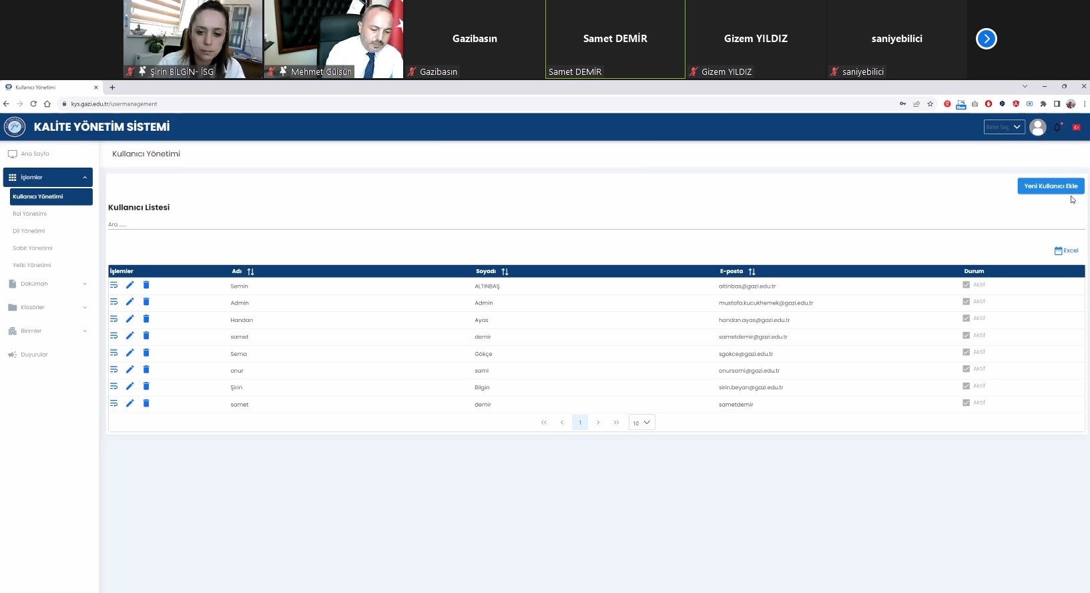The image size is (1090, 593).
Task: Expand the Klasörler sidebar section
Action: (x=48, y=307)
